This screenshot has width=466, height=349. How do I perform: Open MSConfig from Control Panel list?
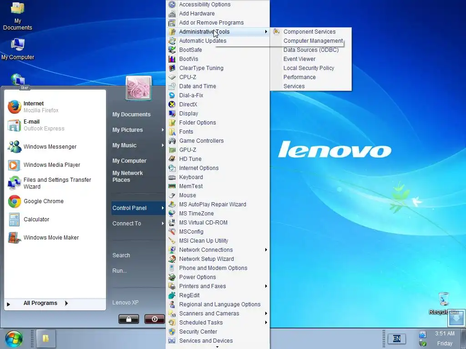[x=218, y=232]
